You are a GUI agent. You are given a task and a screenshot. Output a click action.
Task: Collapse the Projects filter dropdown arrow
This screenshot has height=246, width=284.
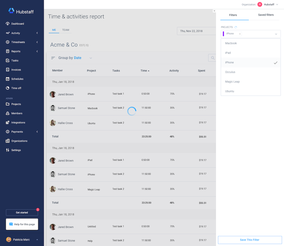(276, 34)
